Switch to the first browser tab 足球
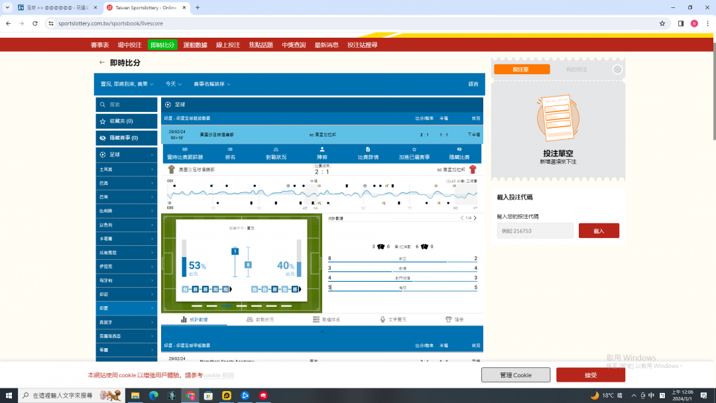Image resolution: width=716 pixels, height=403 pixels. click(x=57, y=8)
